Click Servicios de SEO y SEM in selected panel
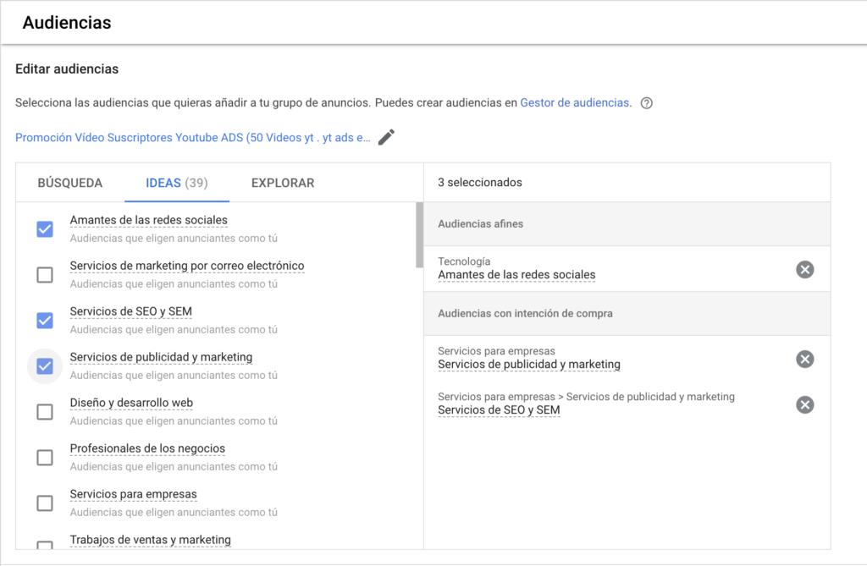The width and height of the screenshot is (867, 566). (x=499, y=410)
